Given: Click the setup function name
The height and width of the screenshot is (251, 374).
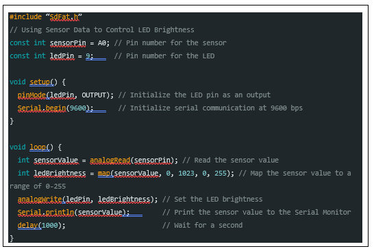Looking at the screenshot, I should pos(40,82).
